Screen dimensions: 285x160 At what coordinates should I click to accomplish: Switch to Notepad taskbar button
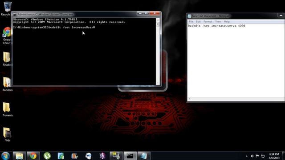click(144, 156)
